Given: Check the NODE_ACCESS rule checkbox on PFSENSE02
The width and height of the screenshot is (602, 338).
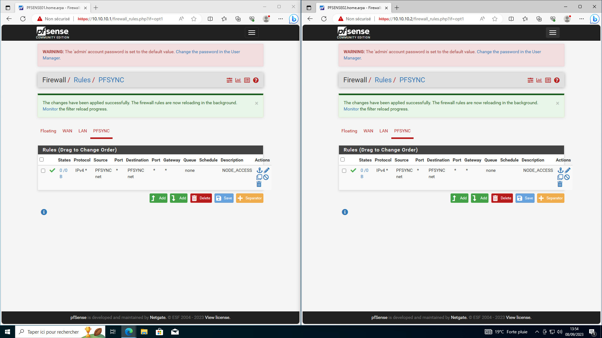Looking at the screenshot, I should pyautogui.click(x=344, y=171).
